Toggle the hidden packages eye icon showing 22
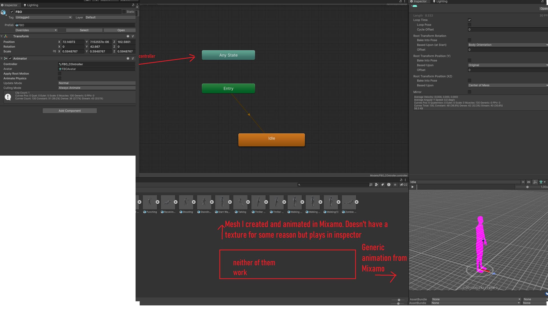This screenshot has width=548, height=310. [403, 185]
